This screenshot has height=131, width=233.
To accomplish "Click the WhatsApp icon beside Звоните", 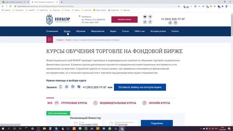I will tap(67, 87).
